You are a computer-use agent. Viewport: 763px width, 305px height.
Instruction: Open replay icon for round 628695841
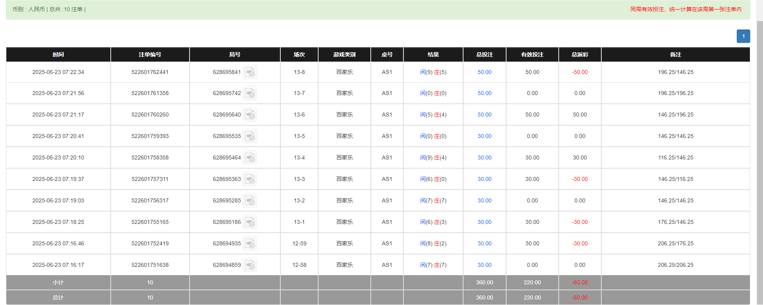pyautogui.click(x=250, y=72)
